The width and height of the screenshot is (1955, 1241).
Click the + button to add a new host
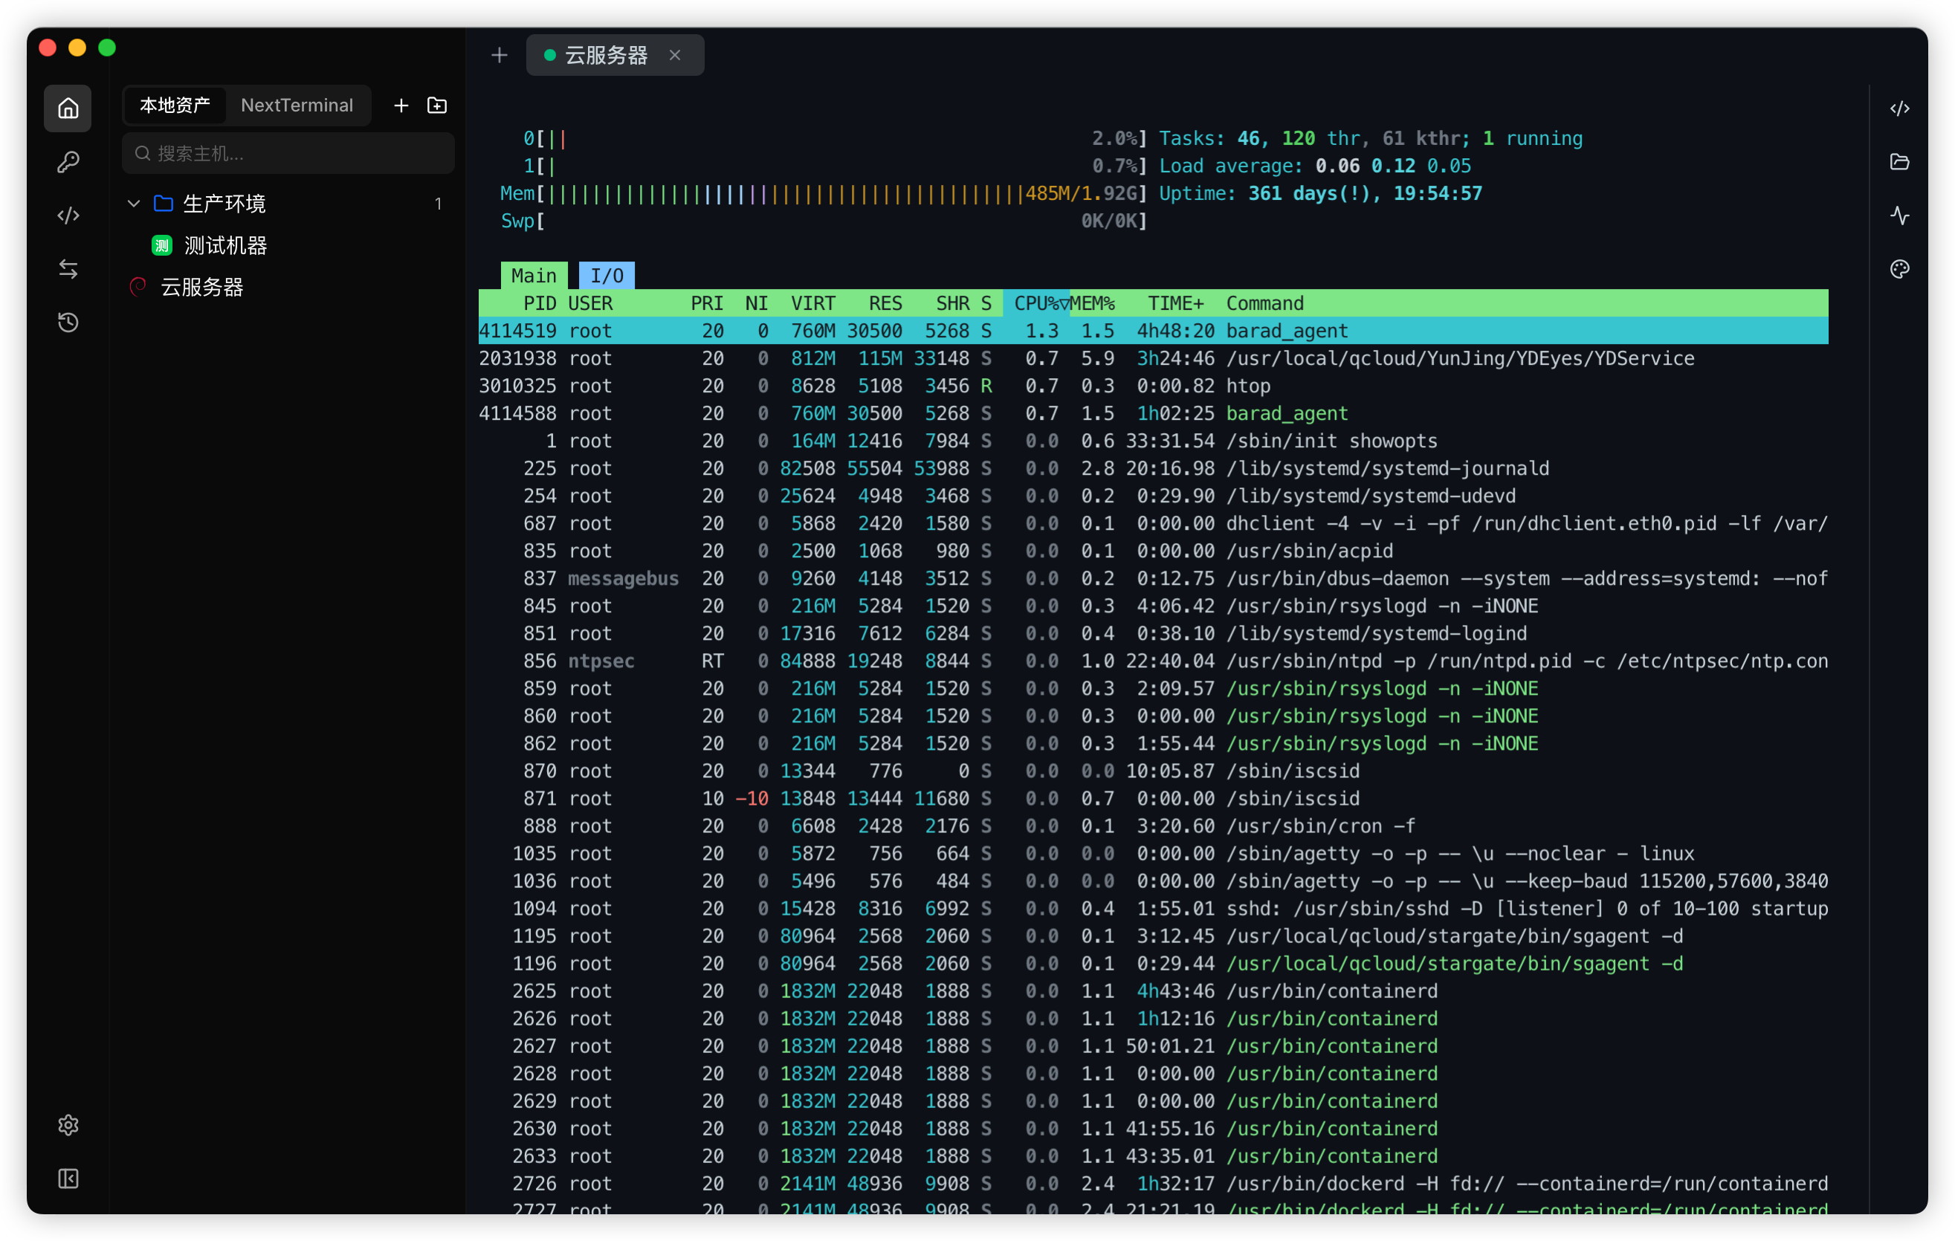400,105
